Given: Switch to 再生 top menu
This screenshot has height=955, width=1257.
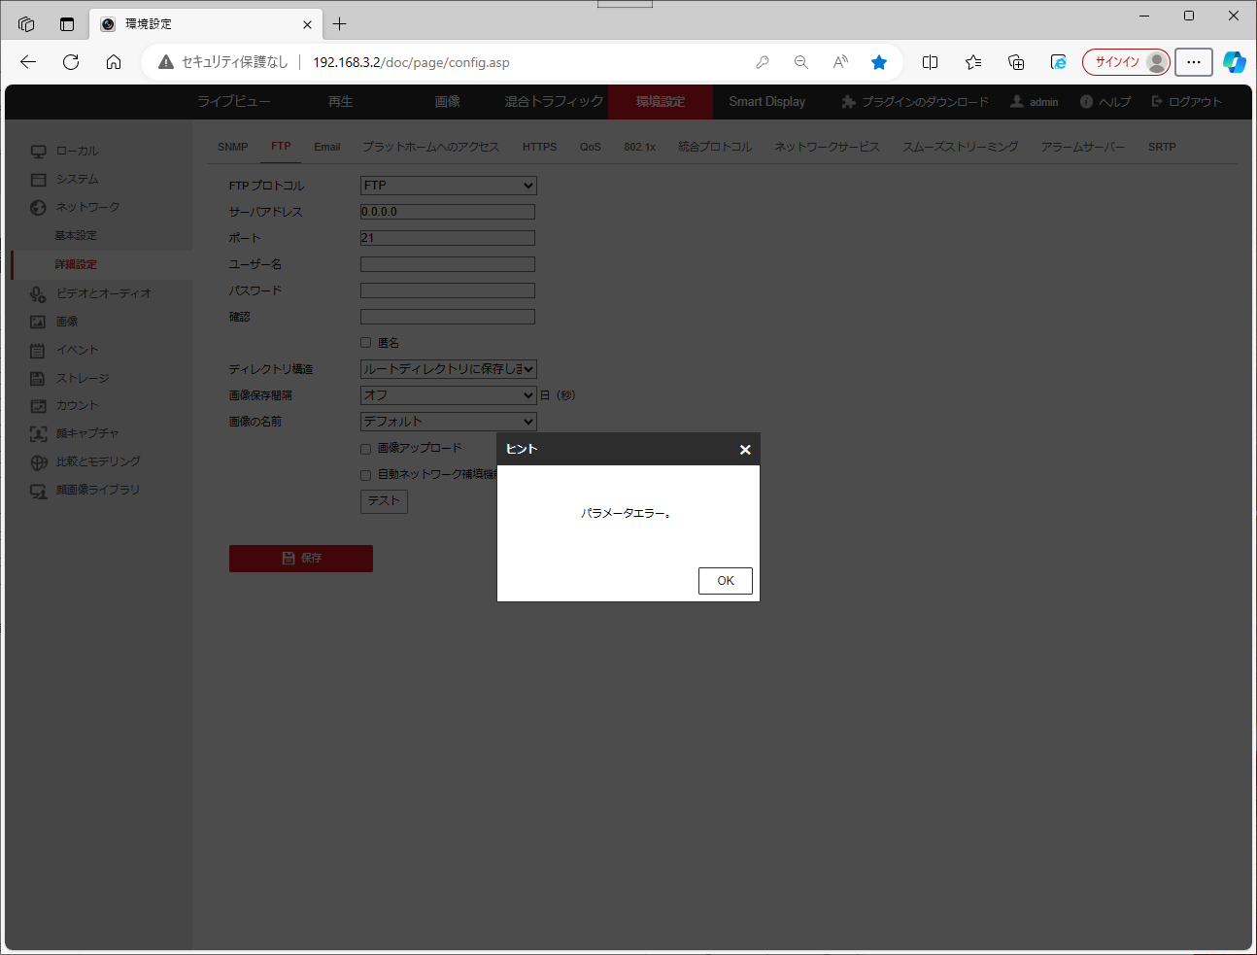Looking at the screenshot, I should (x=341, y=102).
